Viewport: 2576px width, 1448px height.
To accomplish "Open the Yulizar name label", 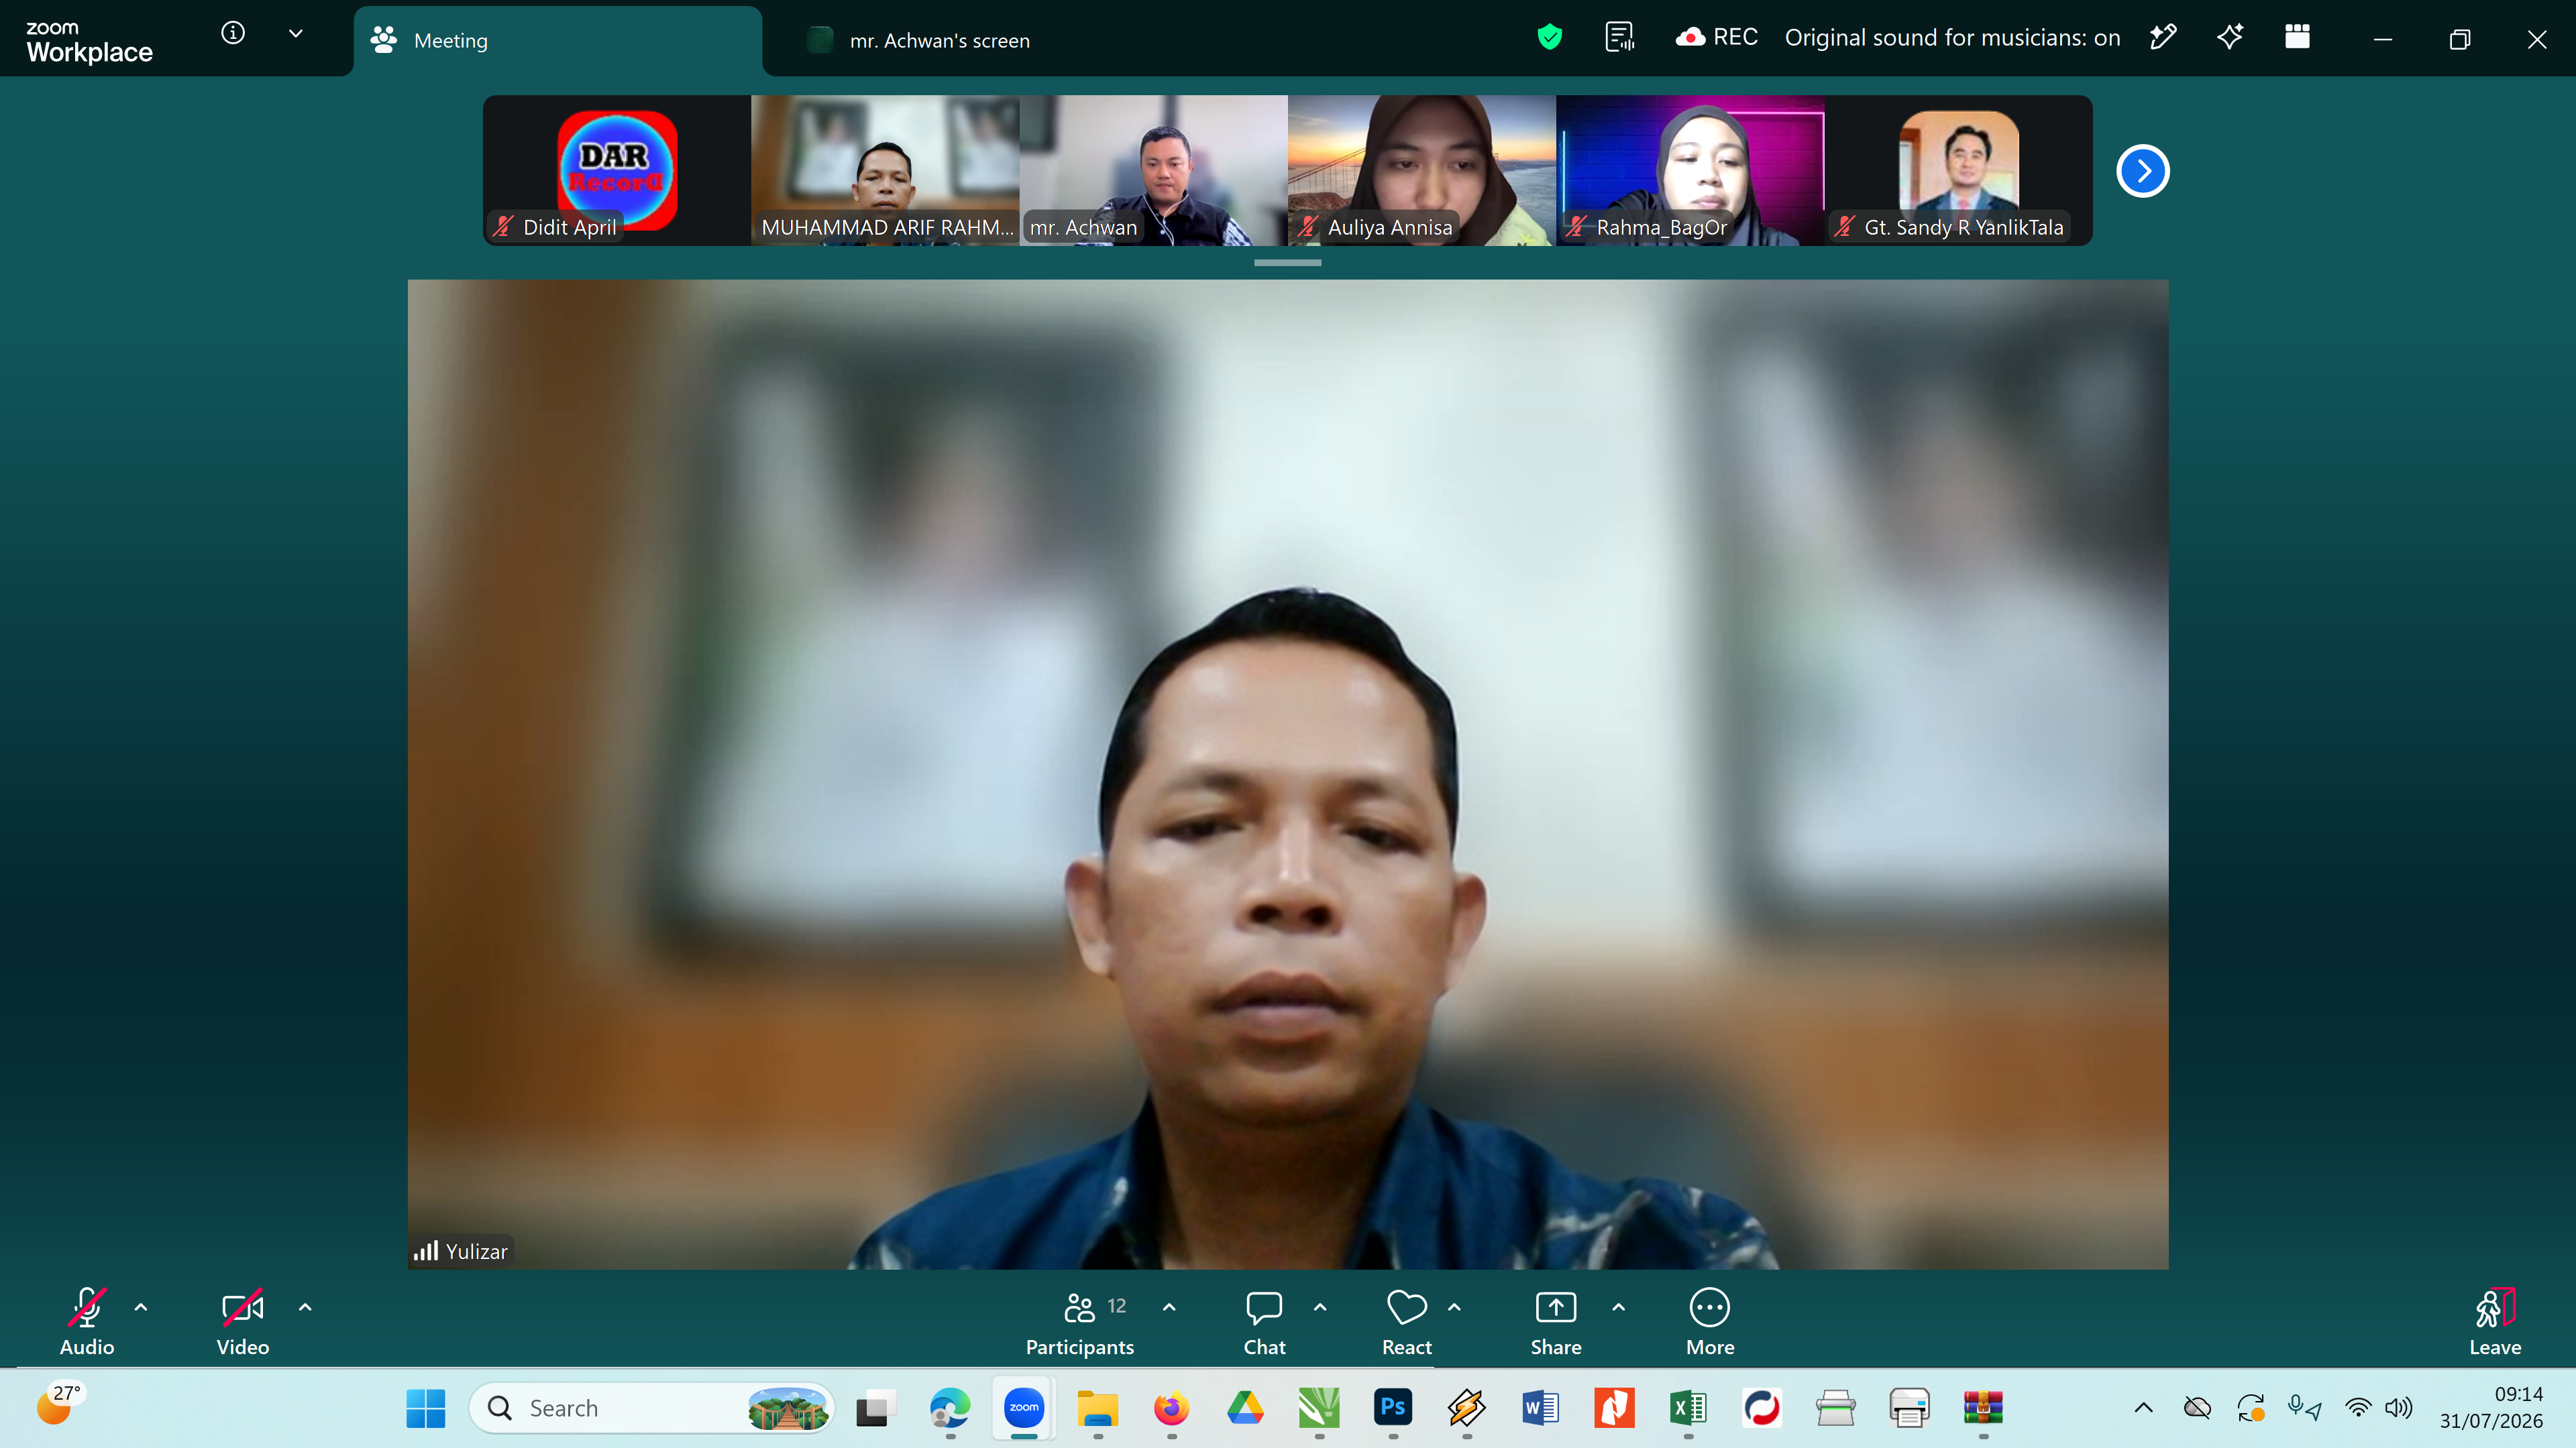I will point(461,1251).
